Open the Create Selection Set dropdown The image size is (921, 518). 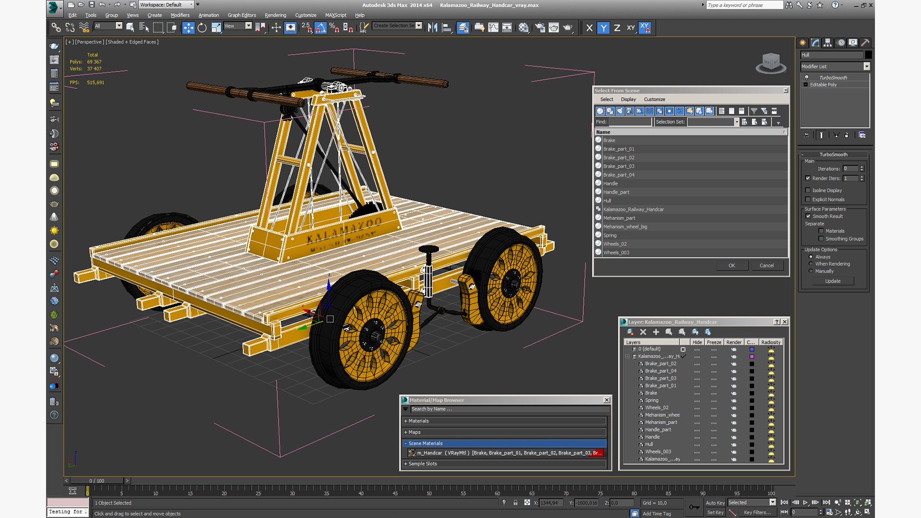[x=398, y=26]
